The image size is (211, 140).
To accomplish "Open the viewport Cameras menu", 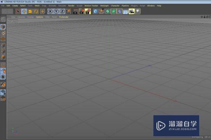I will [21, 17].
